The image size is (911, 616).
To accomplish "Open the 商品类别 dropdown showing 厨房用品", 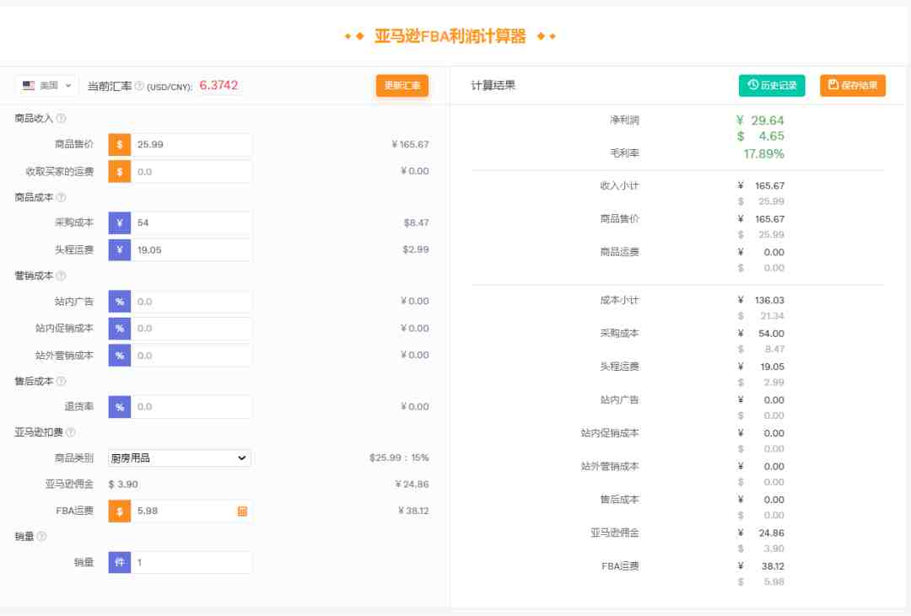I will click(180, 458).
